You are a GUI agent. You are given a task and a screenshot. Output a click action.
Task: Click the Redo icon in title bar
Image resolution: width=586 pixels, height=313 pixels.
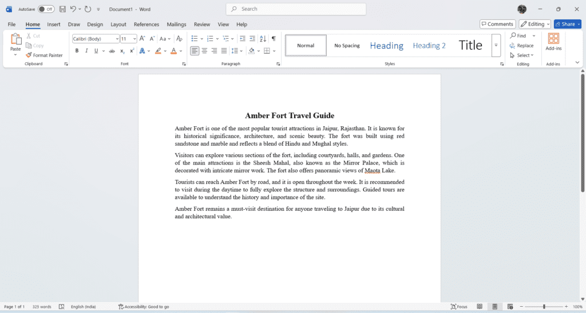point(88,9)
